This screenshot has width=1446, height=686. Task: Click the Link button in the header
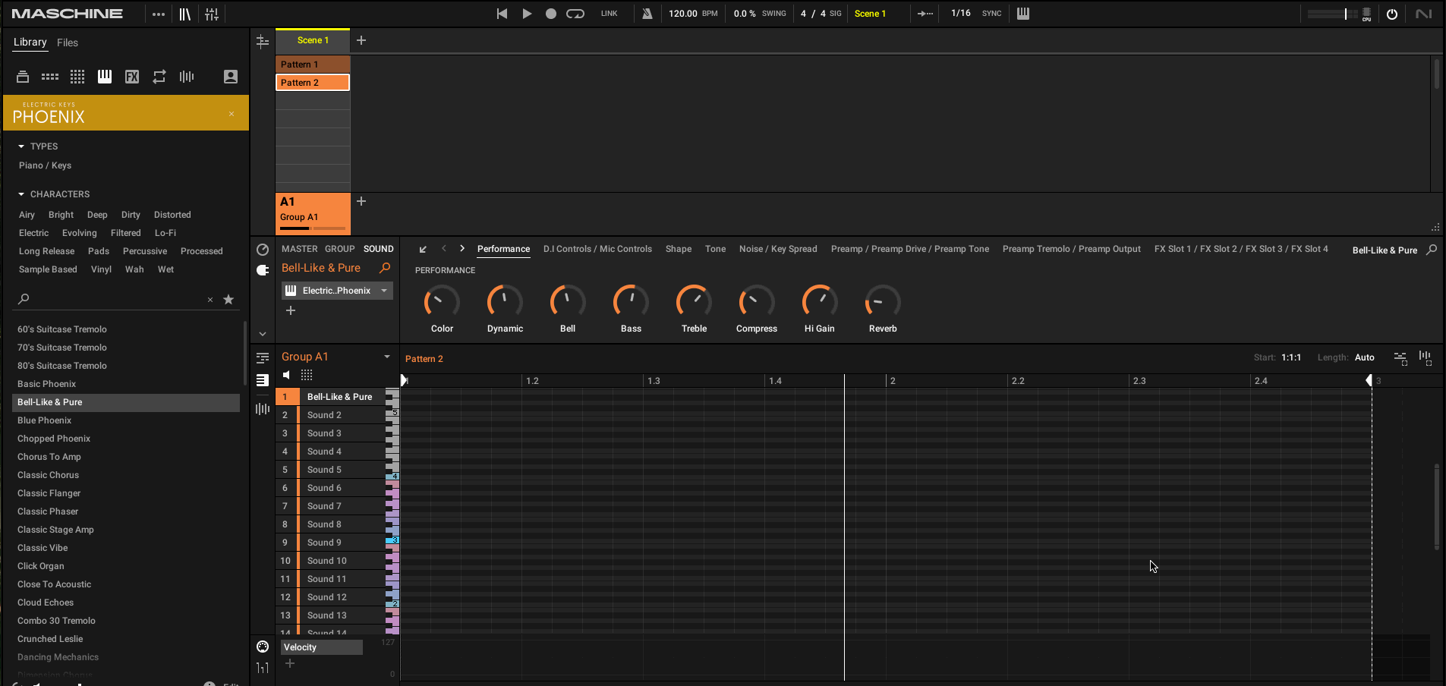[609, 14]
